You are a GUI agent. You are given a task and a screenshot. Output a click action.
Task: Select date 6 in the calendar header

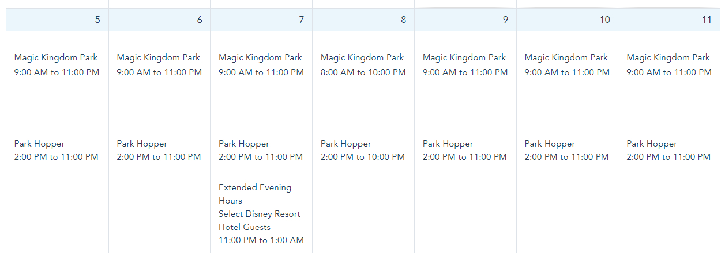coord(200,20)
